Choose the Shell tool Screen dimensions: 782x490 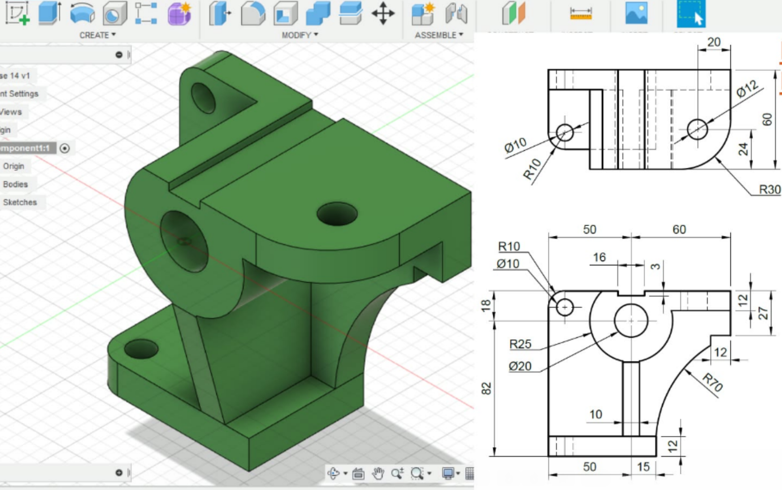point(286,13)
